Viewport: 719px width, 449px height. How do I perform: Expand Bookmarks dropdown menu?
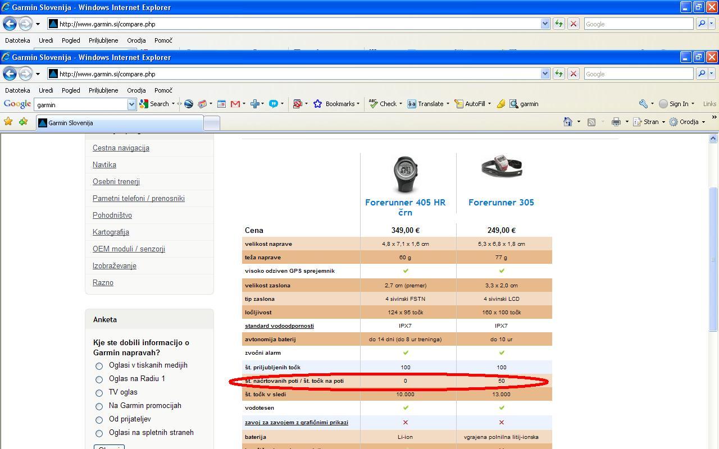pyautogui.click(x=358, y=104)
